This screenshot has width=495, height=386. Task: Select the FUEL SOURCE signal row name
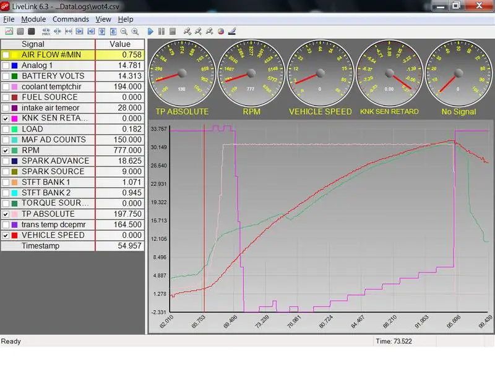[49, 98]
